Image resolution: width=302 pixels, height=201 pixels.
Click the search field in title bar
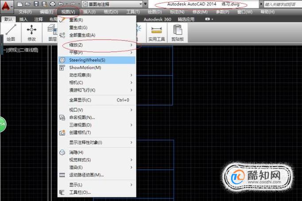coord(282,4)
